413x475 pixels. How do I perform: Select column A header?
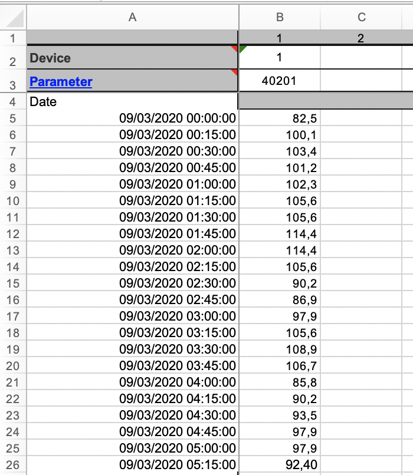pyautogui.click(x=132, y=18)
